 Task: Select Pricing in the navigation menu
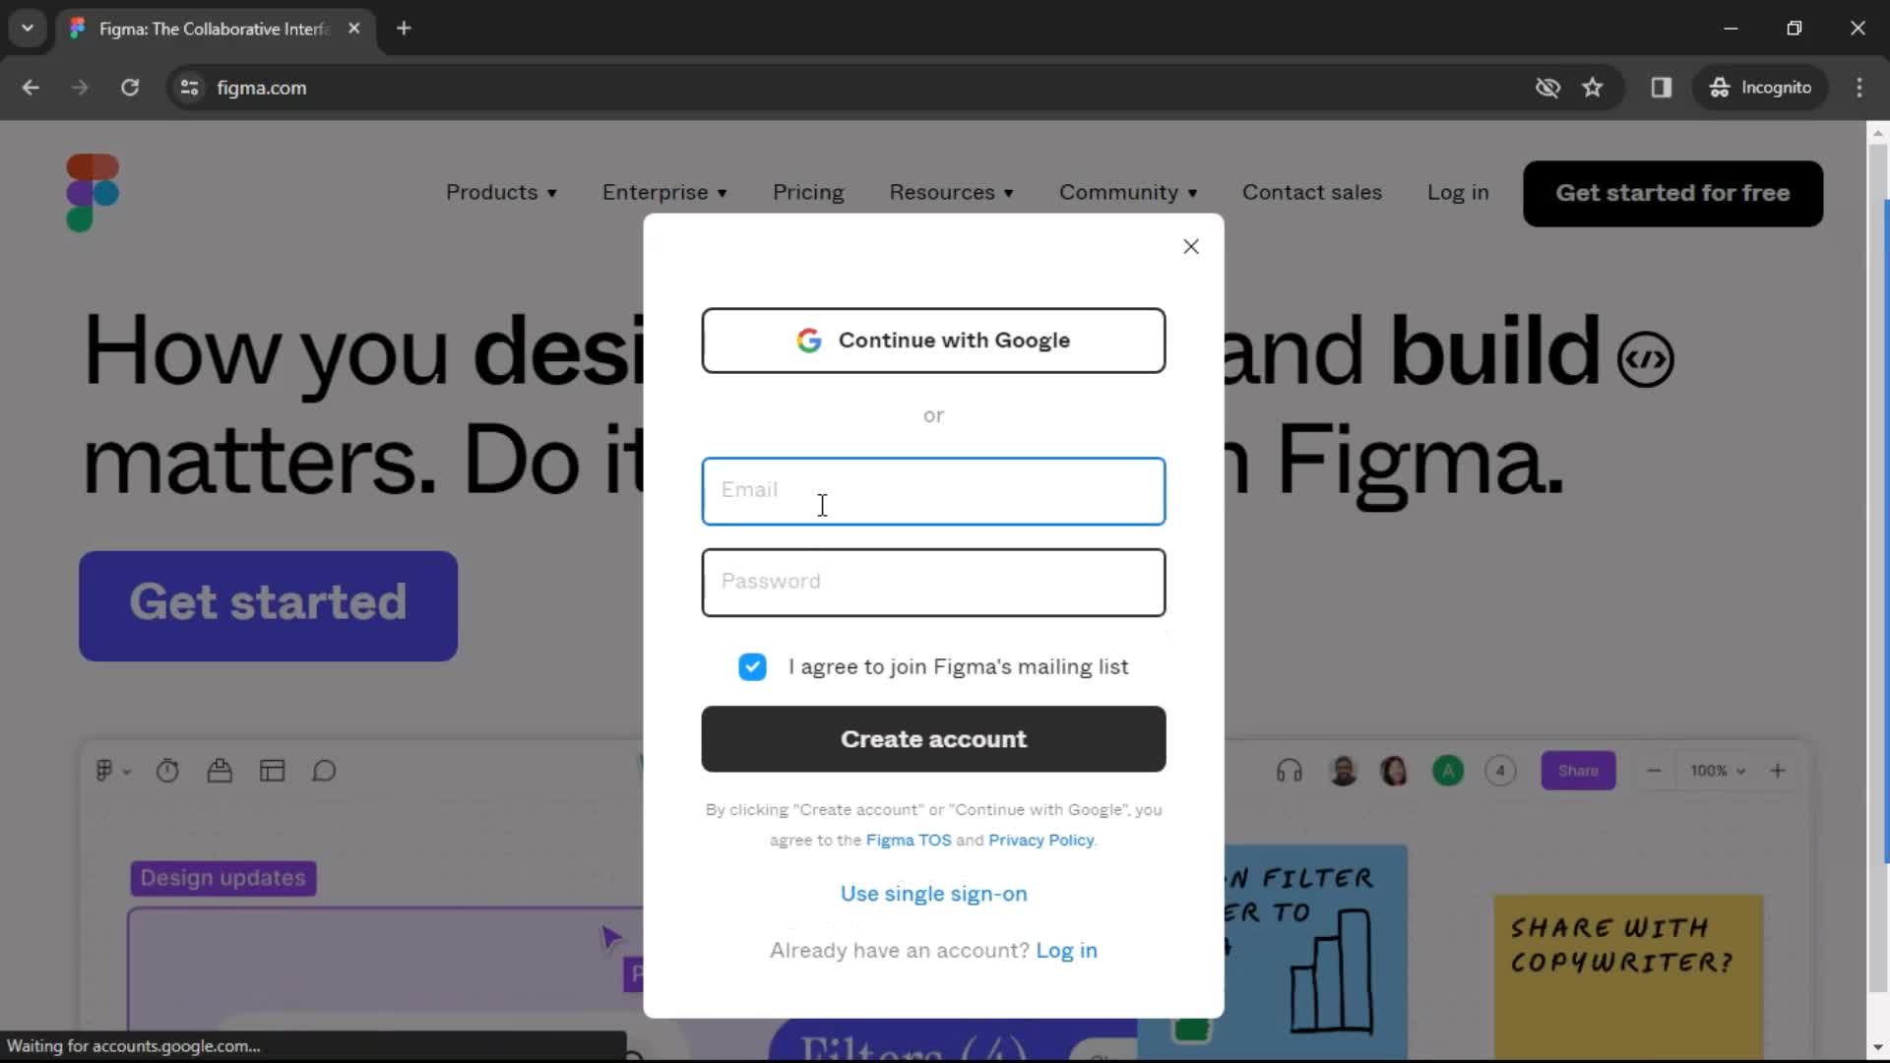click(808, 193)
